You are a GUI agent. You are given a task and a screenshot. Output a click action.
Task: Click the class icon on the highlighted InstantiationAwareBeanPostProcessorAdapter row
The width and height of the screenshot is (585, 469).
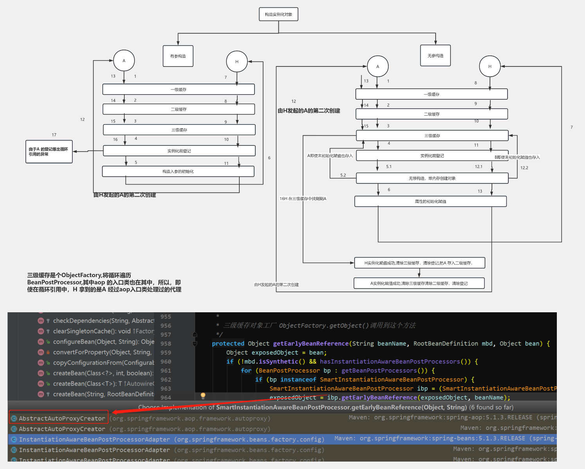(14, 440)
